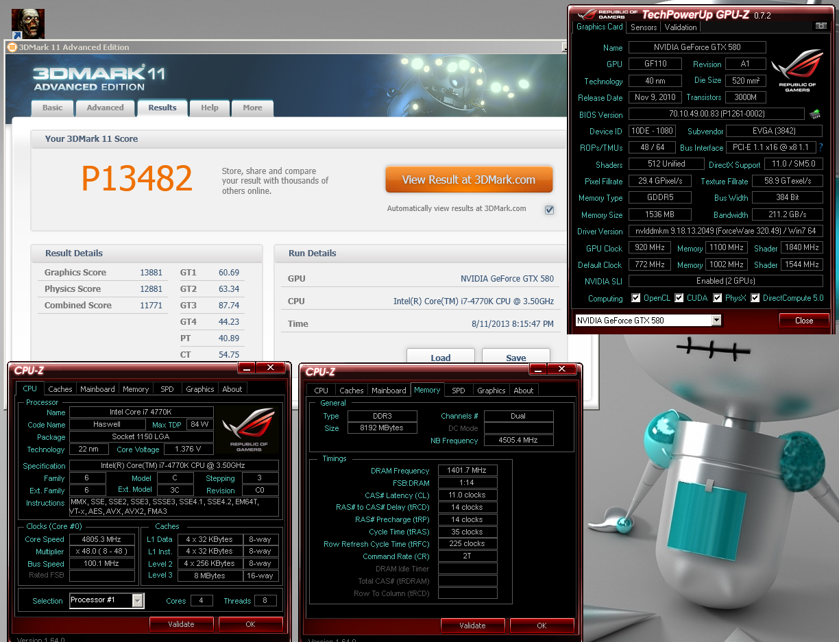Select the Graphics Card tab in GPU-Z
The image size is (839, 642).
point(600,27)
